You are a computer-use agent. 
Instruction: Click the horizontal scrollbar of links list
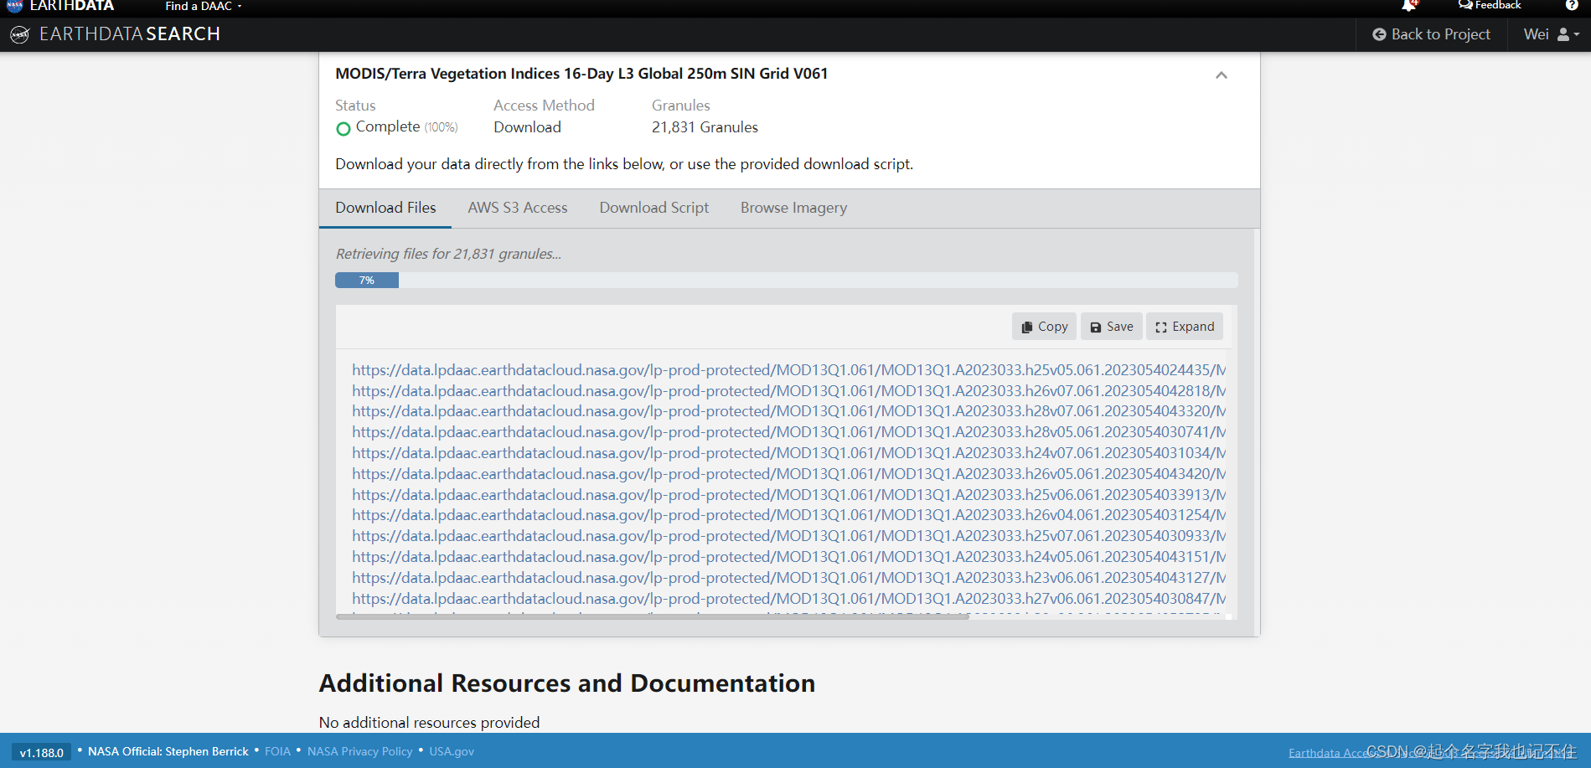point(652,616)
